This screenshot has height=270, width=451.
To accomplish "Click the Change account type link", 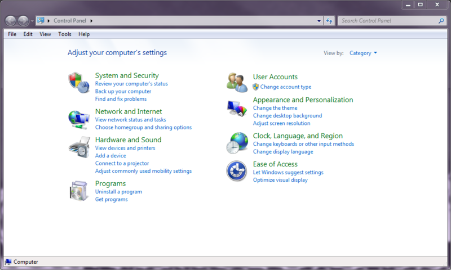I will (x=285, y=87).
